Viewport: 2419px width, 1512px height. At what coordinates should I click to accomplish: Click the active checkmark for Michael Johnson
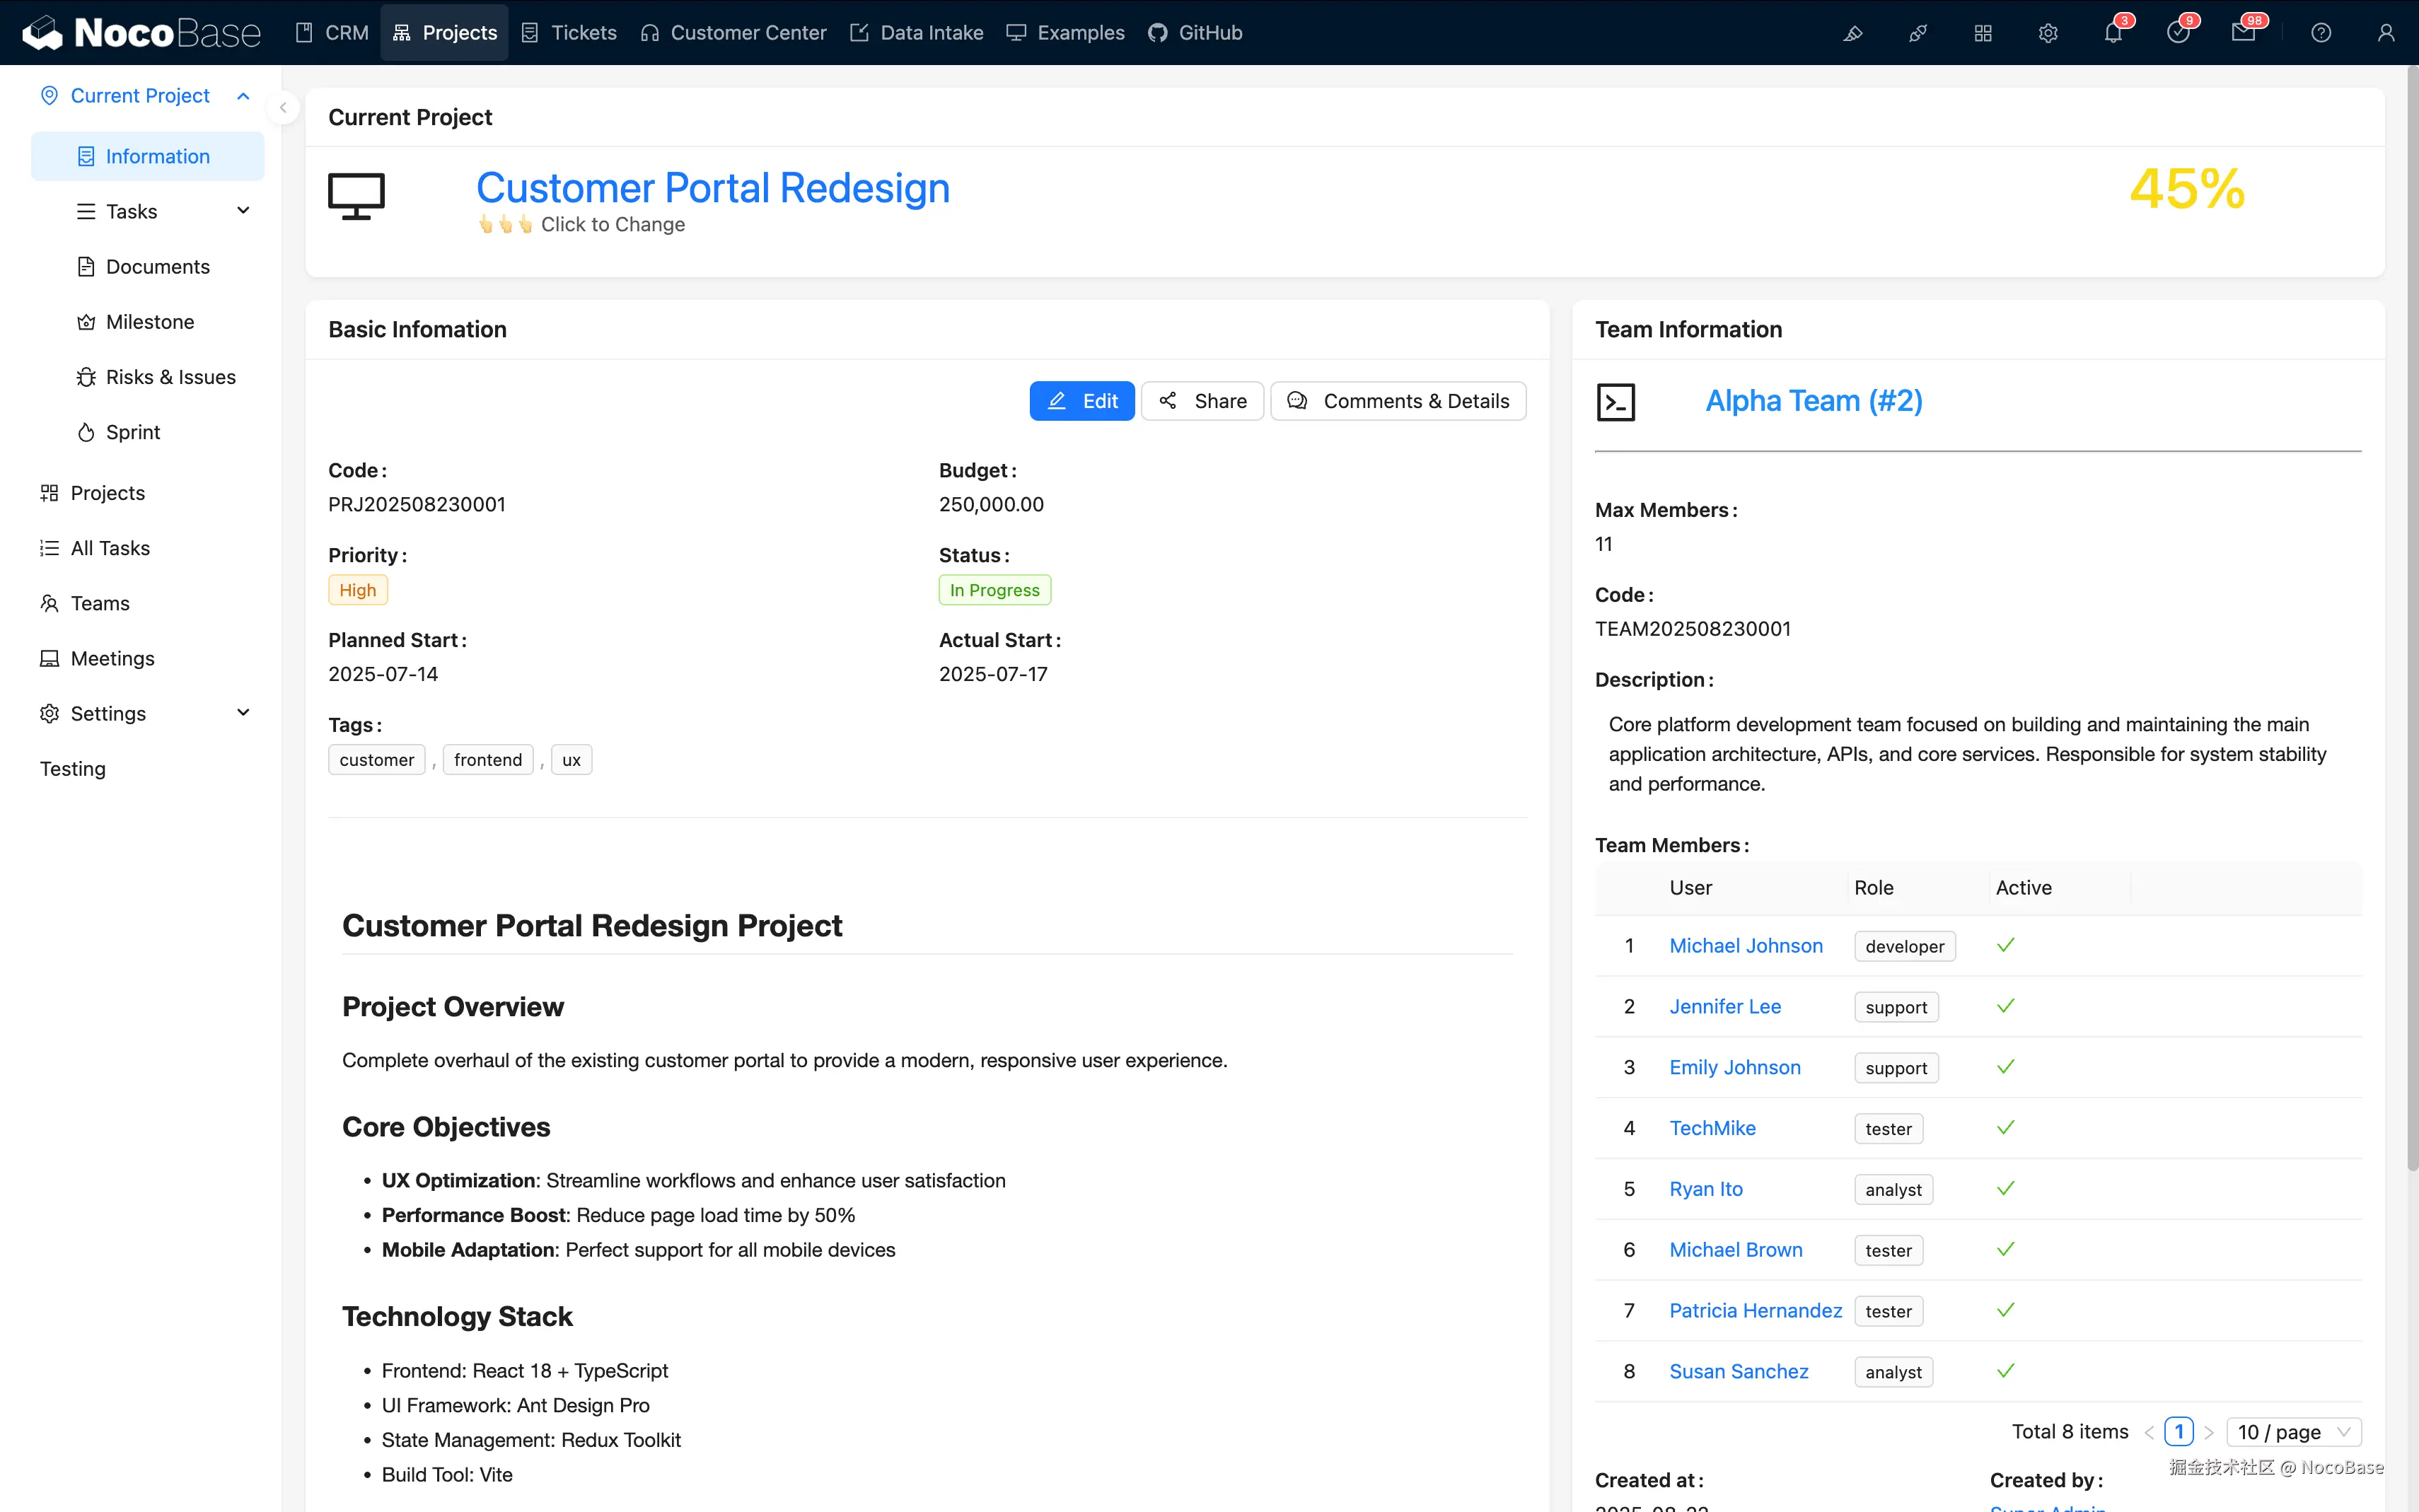click(2005, 945)
